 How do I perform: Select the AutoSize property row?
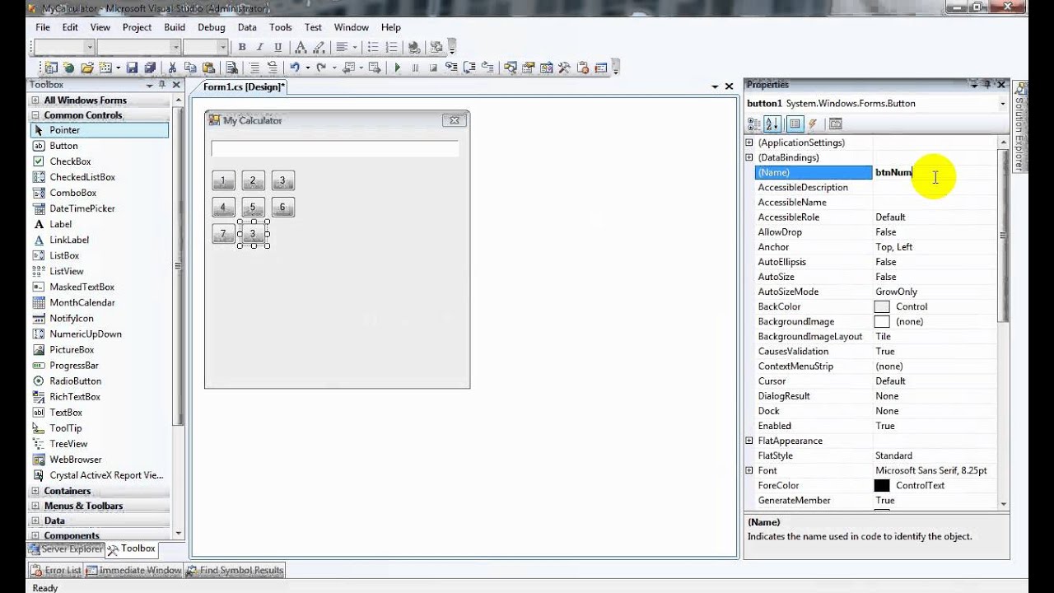[875, 277]
